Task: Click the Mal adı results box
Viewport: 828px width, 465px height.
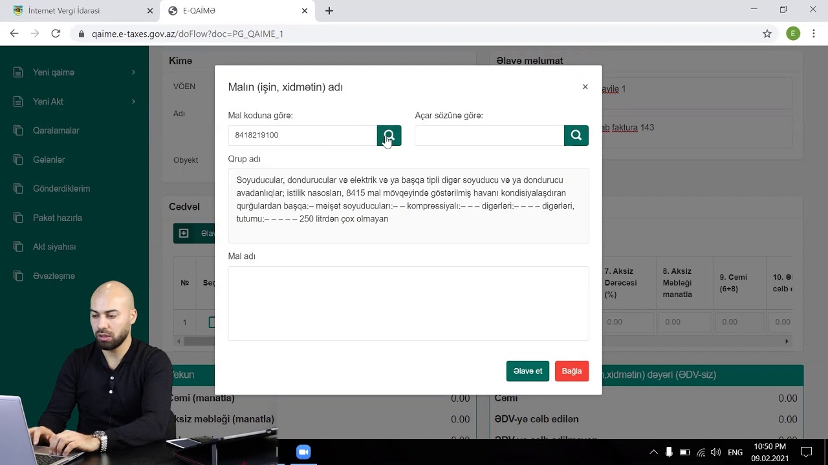Action: coord(408,304)
